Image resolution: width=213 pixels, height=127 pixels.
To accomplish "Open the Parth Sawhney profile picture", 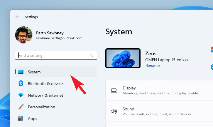I will pyautogui.click(x=24, y=35).
